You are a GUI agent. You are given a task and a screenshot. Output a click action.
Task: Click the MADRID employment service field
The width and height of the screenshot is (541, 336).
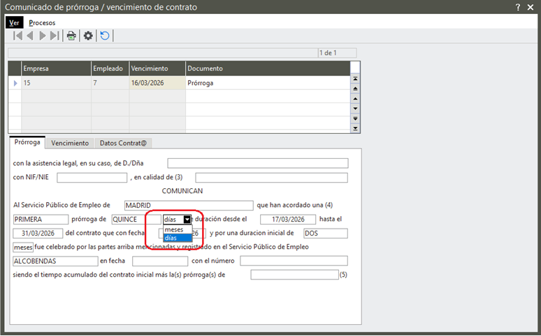[x=188, y=205]
